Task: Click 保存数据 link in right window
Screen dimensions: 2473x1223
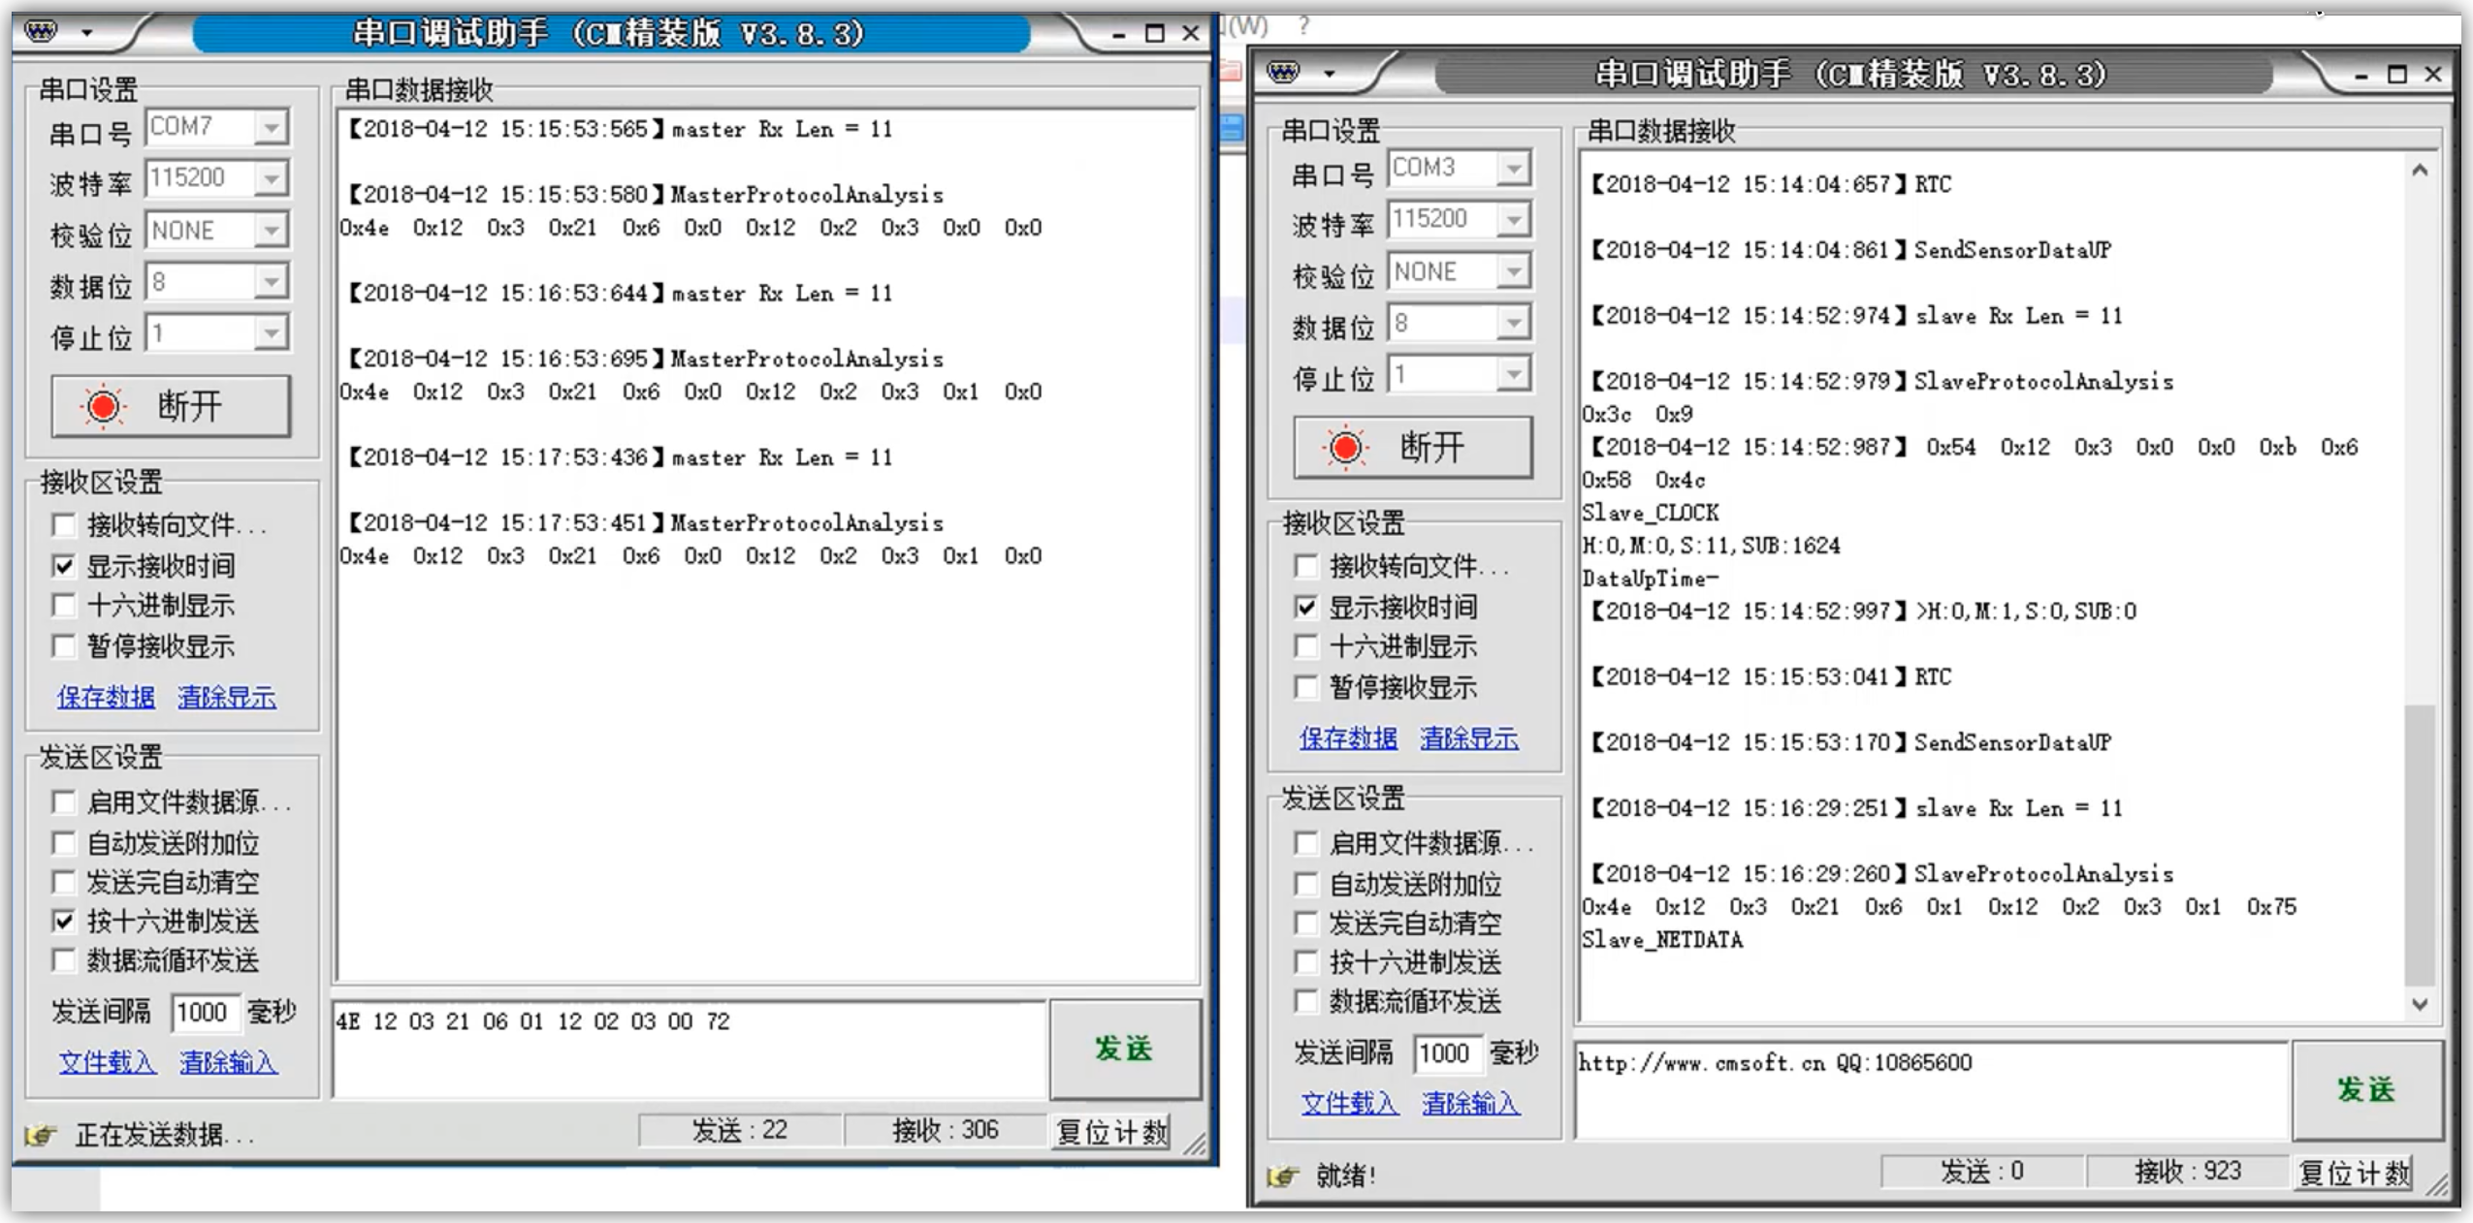Action: point(1348,738)
